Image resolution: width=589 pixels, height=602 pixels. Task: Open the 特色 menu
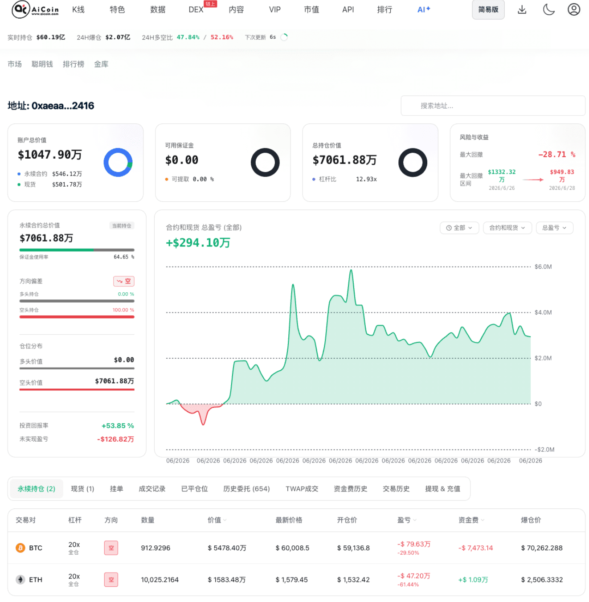(x=117, y=9)
